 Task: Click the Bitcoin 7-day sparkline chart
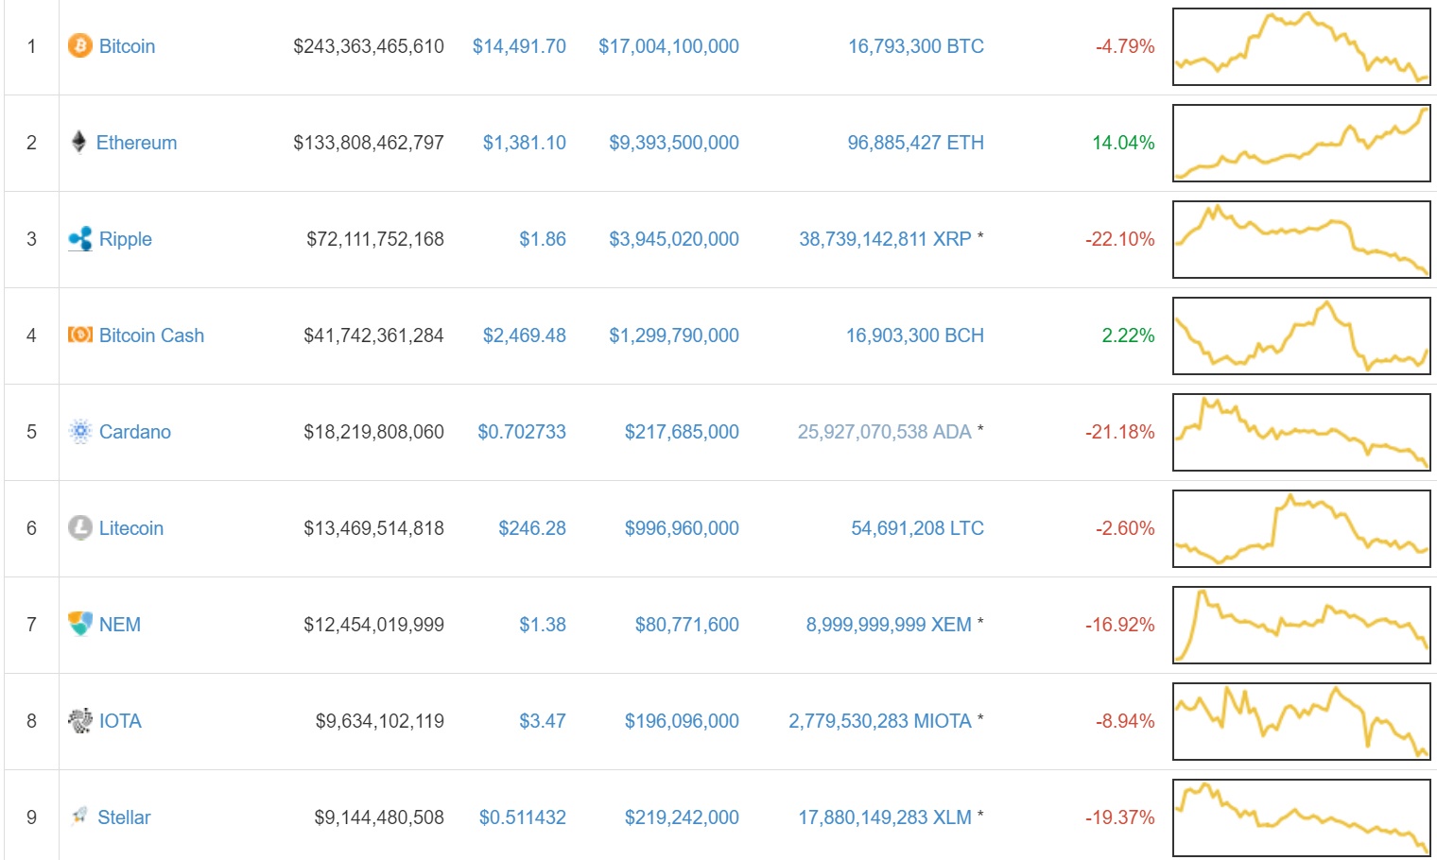click(1302, 46)
